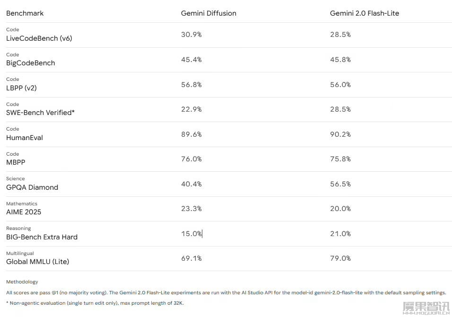The height and width of the screenshot is (317, 452).
Task: Click Global MMLU (Lite) benchmark name
Action: tap(37, 262)
